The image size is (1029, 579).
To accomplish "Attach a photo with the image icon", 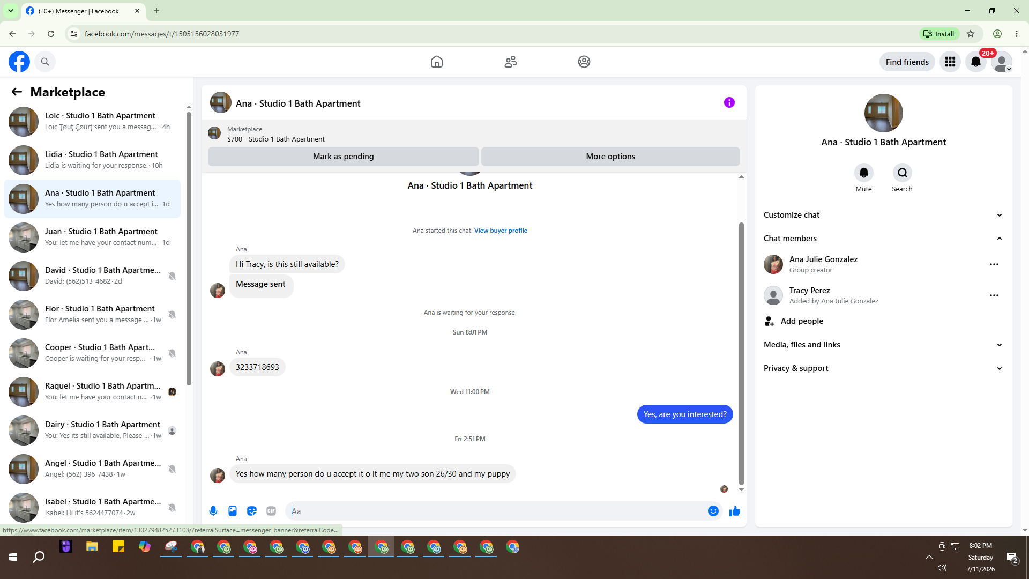I will (x=233, y=511).
